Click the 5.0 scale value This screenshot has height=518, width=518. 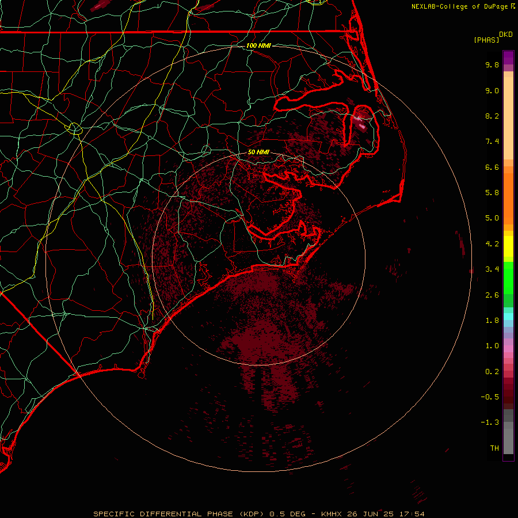coord(492,218)
